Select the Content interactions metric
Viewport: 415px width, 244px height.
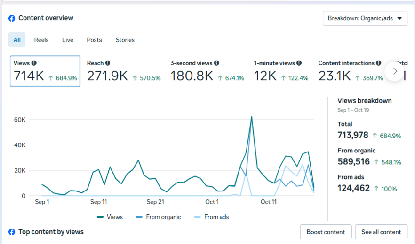[x=351, y=71]
